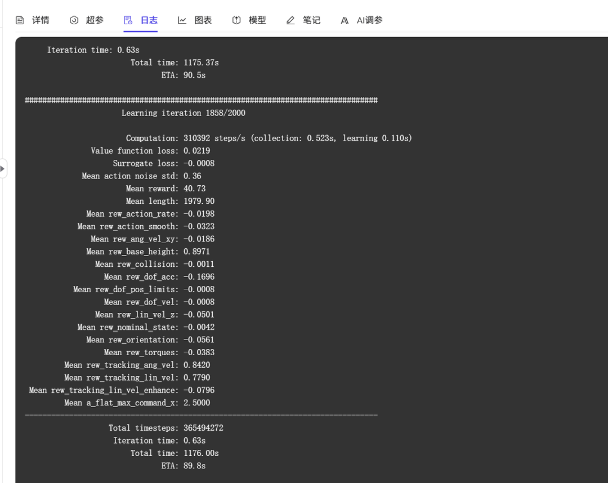Click the hexagon icon beside 超参

[x=74, y=20]
